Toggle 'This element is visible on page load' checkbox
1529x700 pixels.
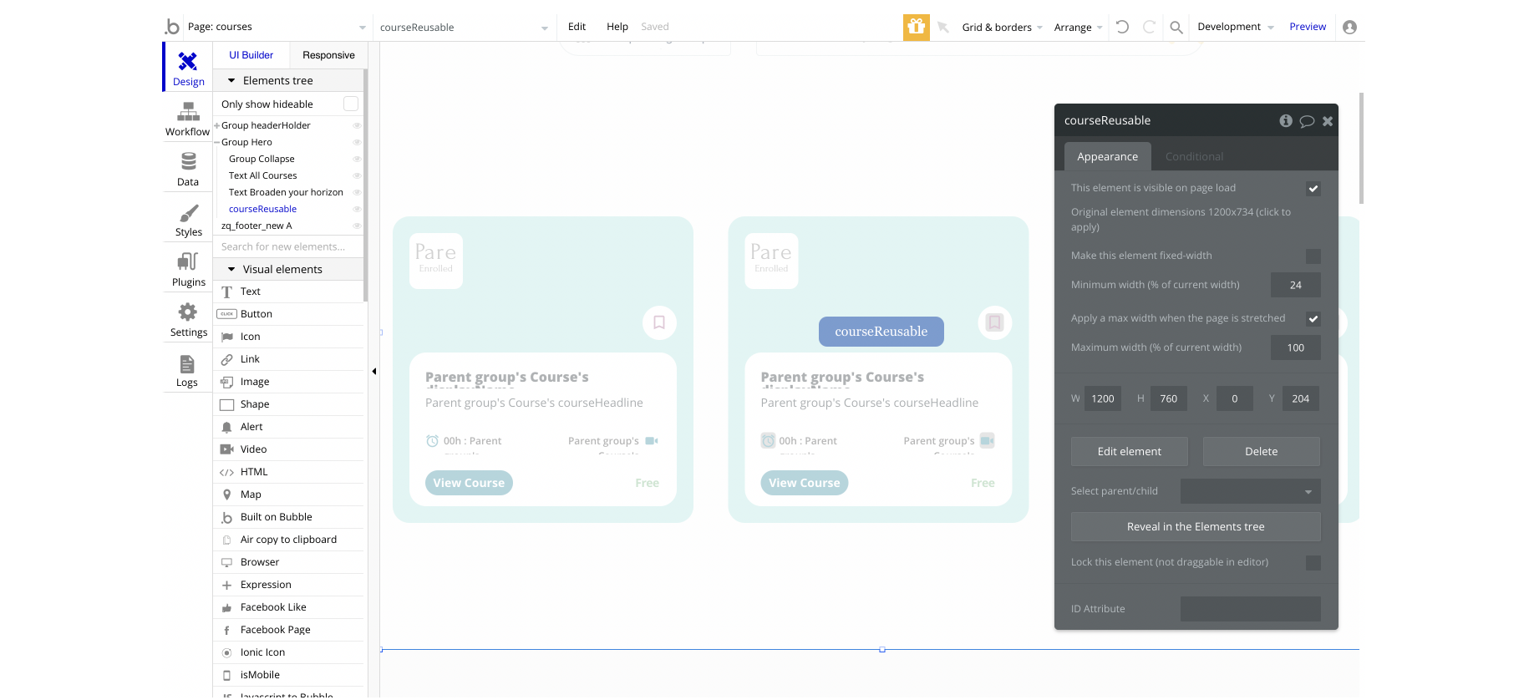[1313, 189]
